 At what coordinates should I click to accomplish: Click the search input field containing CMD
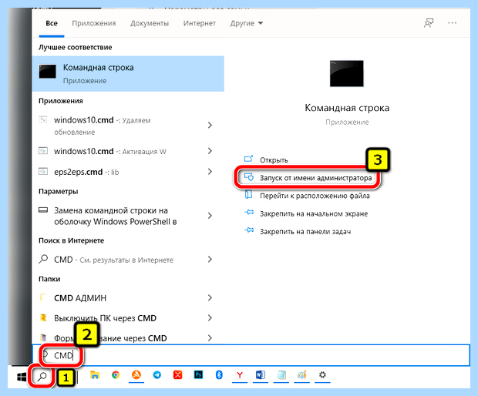(x=251, y=355)
